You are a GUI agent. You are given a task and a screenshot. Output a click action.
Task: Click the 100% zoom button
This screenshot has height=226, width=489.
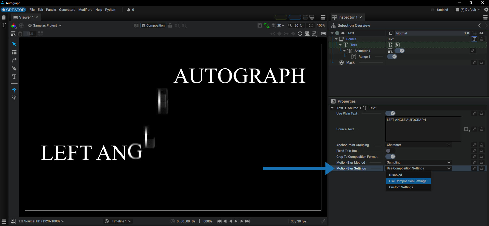(x=321, y=25)
